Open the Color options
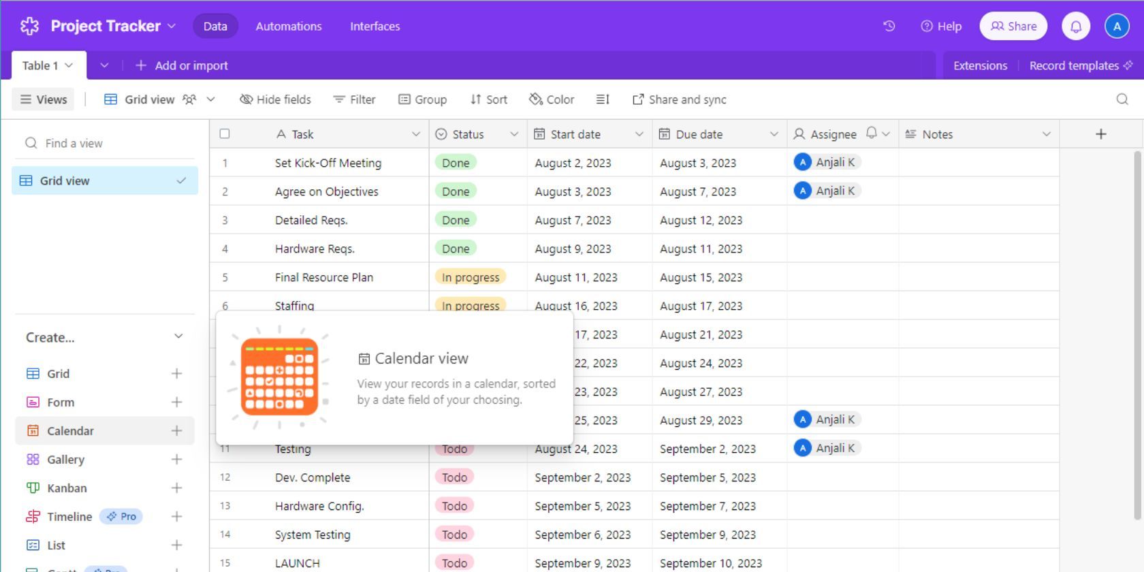Viewport: 1144px width, 572px height. (x=552, y=99)
